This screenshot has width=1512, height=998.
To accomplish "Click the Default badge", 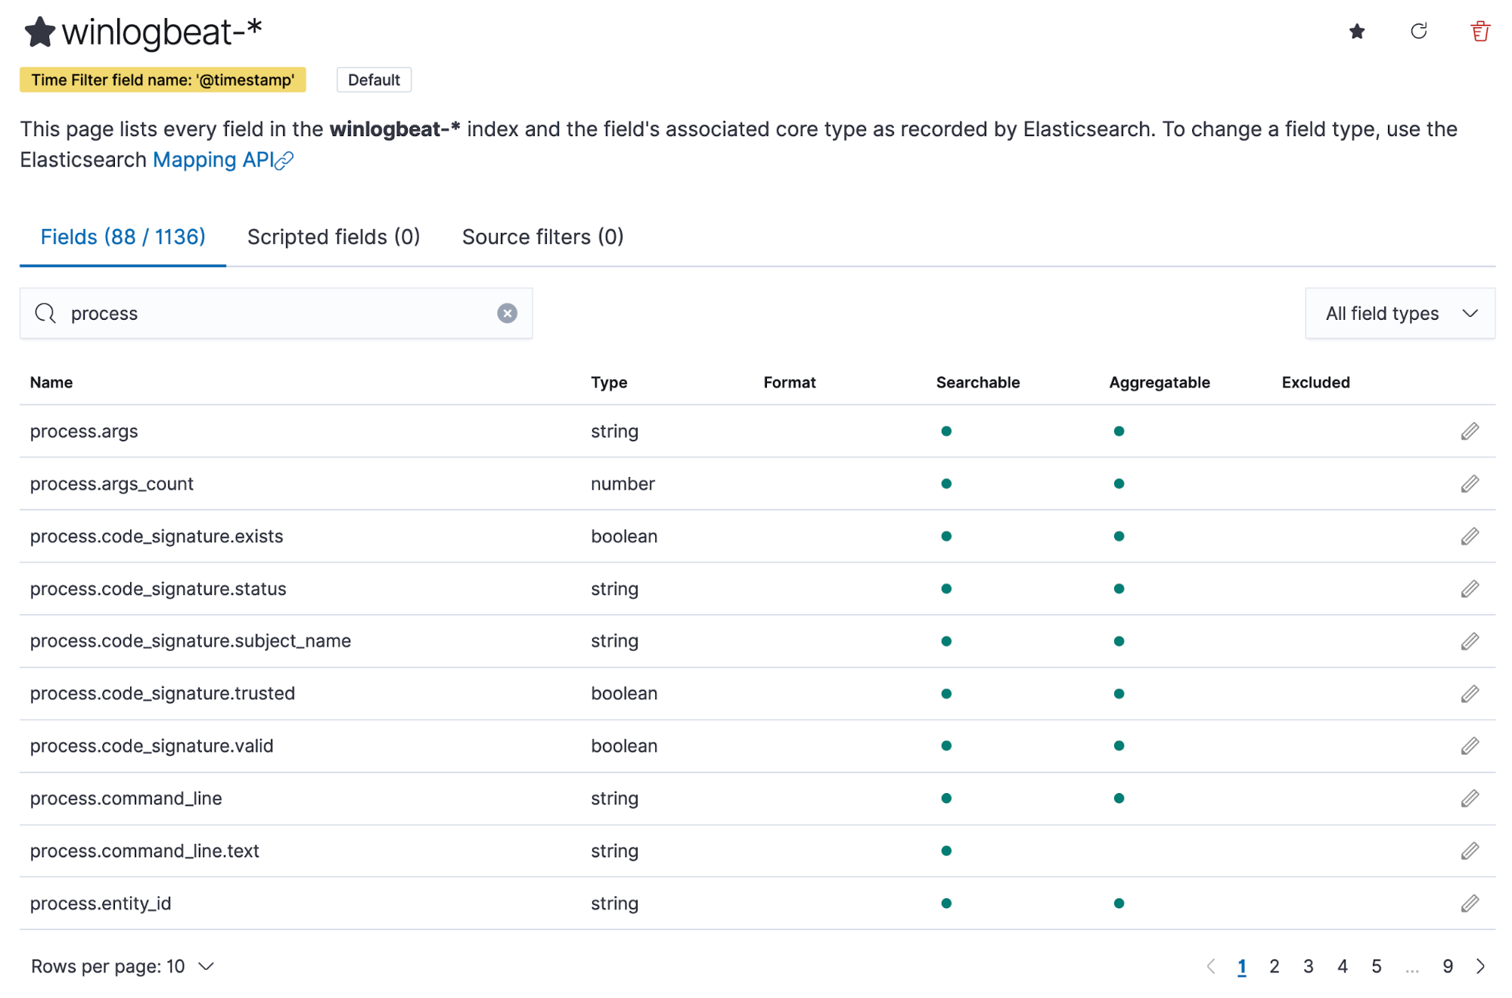I will [374, 80].
